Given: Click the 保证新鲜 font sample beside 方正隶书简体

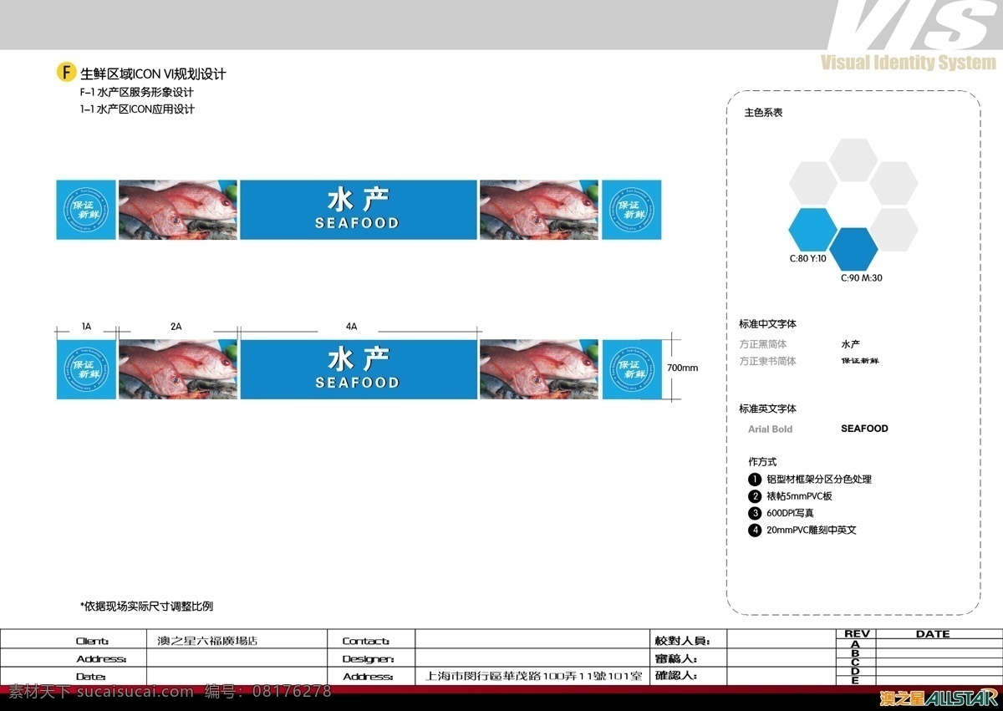Looking at the screenshot, I should pos(859,362).
